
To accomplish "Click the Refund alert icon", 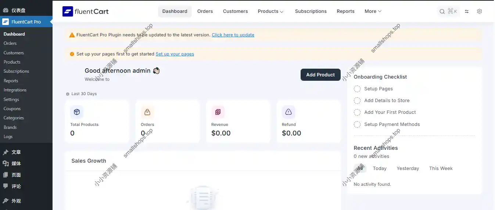I will pyautogui.click(x=288, y=112).
